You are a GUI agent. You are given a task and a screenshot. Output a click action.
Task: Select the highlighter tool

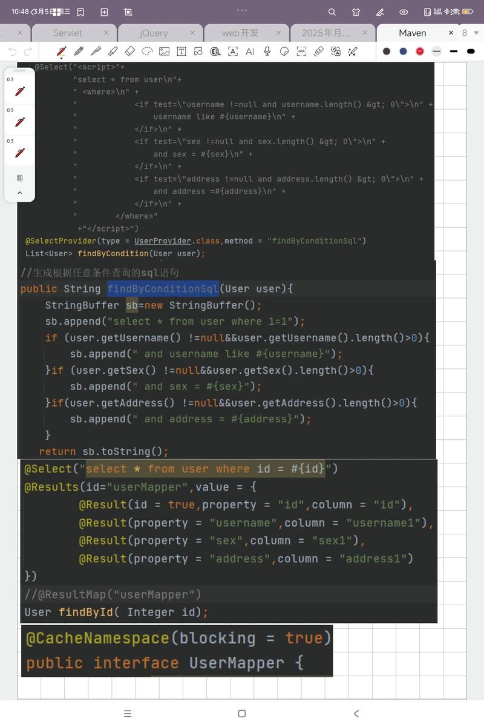point(113,51)
